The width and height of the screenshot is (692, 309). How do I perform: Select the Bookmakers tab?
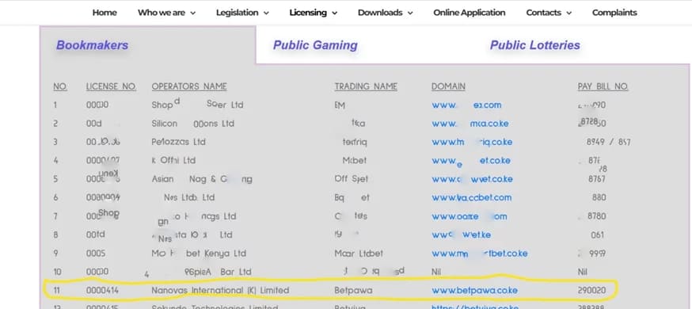coord(92,45)
